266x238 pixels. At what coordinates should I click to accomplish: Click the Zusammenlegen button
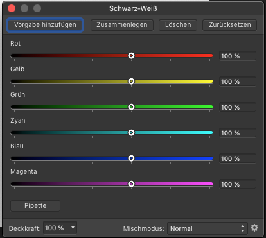click(x=122, y=25)
